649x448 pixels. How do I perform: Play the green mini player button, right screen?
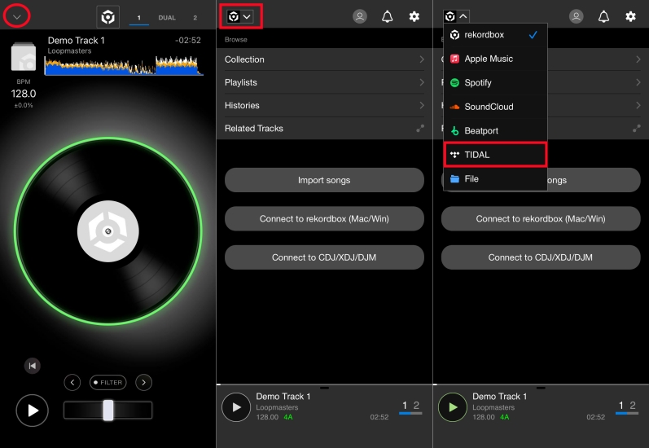coord(453,407)
